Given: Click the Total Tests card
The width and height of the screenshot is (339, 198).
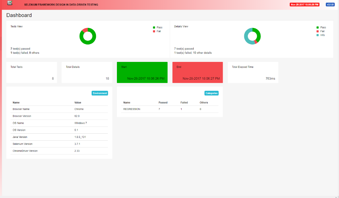Looking at the screenshot, I should (32, 72).
